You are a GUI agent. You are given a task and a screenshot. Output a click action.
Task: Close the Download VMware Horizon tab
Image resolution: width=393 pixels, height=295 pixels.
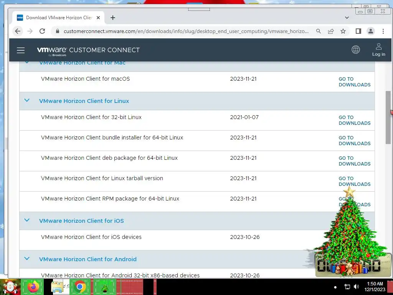(x=98, y=18)
